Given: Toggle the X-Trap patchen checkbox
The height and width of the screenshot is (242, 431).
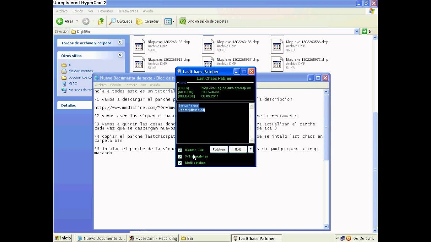Looking at the screenshot, I should 180,157.
